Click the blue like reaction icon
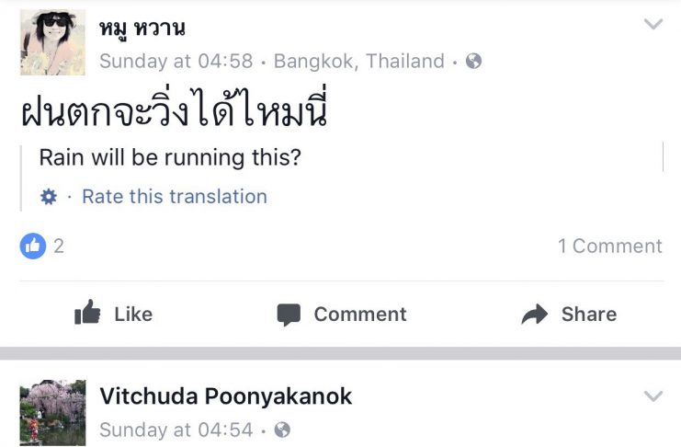The width and height of the screenshot is (681, 447). (32, 246)
